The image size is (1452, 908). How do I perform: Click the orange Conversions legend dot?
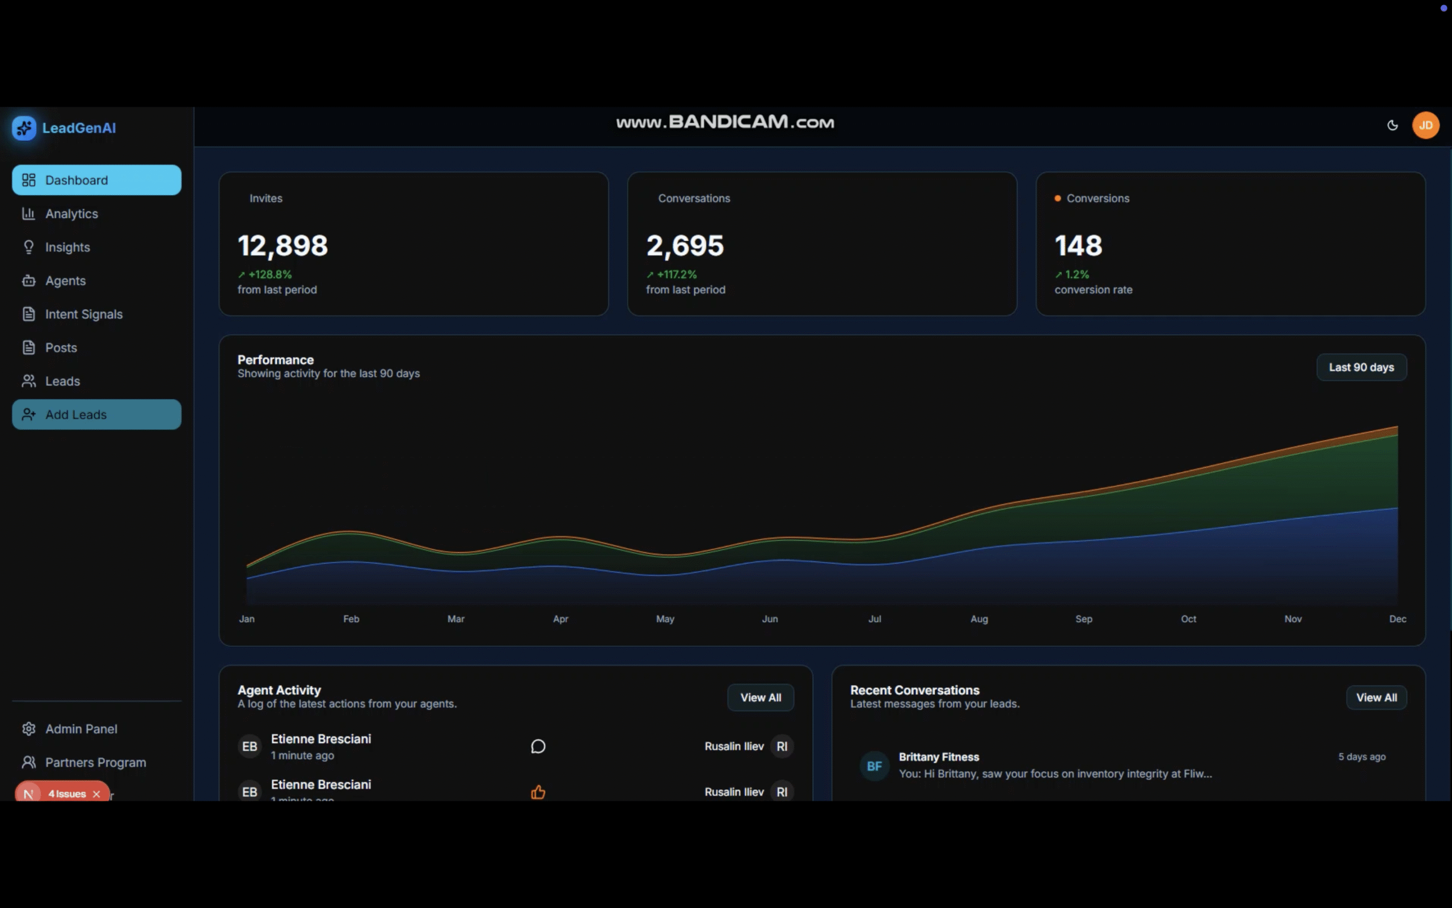click(x=1057, y=198)
